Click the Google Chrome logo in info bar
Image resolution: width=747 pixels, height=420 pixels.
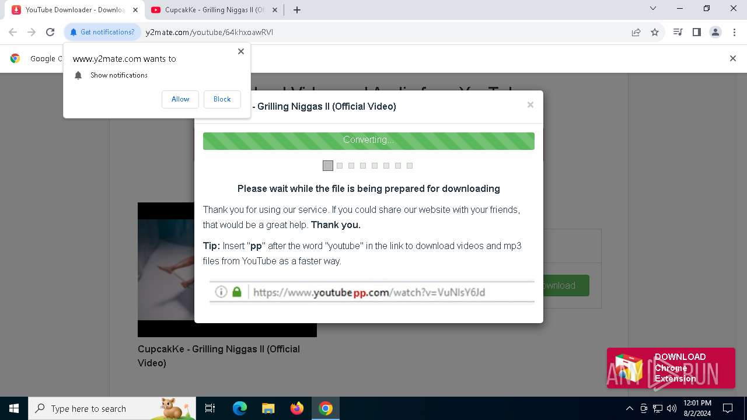15,58
